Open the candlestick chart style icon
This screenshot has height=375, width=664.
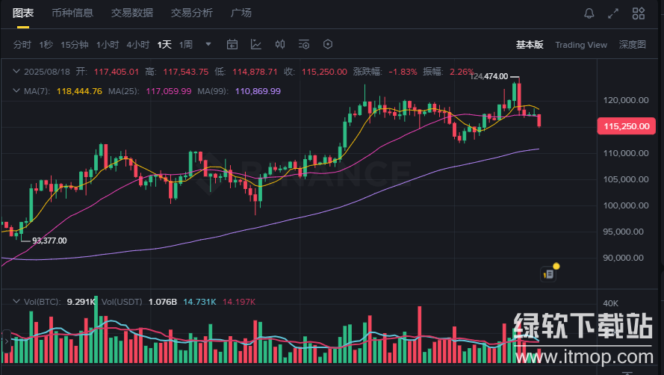tap(280, 45)
